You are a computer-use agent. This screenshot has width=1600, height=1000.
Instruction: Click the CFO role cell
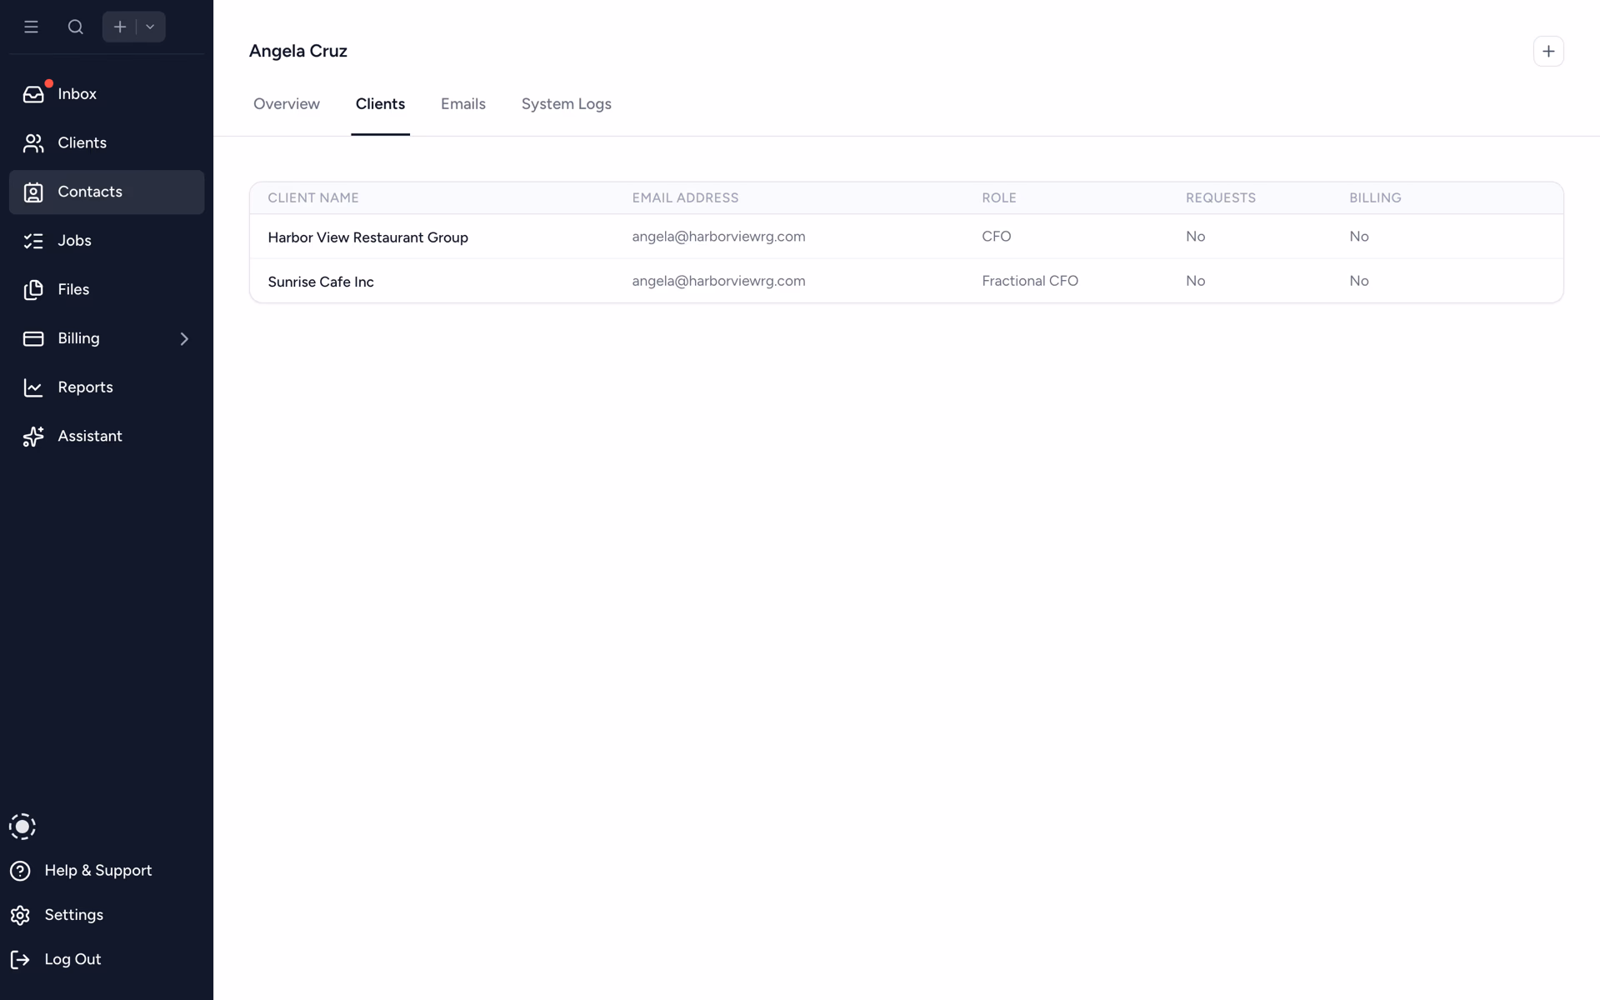[997, 237]
